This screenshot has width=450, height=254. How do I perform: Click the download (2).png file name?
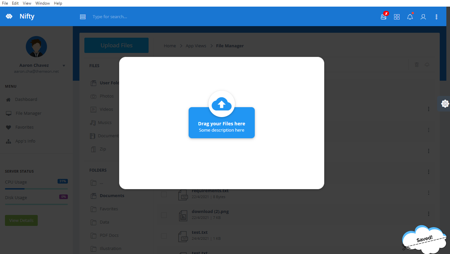point(210,211)
